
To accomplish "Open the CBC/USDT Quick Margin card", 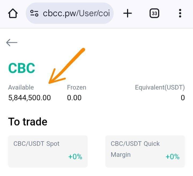I will click(145, 151).
